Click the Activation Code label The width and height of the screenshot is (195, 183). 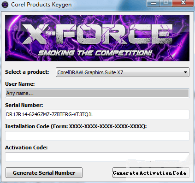(26, 148)
